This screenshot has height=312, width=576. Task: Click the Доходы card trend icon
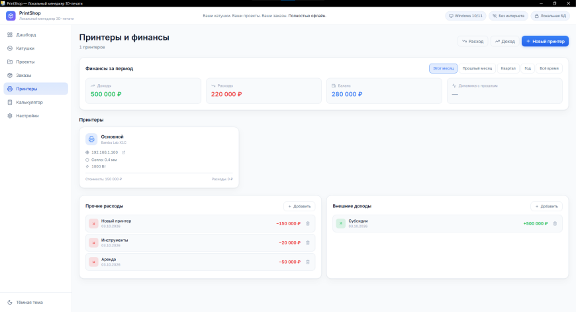(93, 85)
